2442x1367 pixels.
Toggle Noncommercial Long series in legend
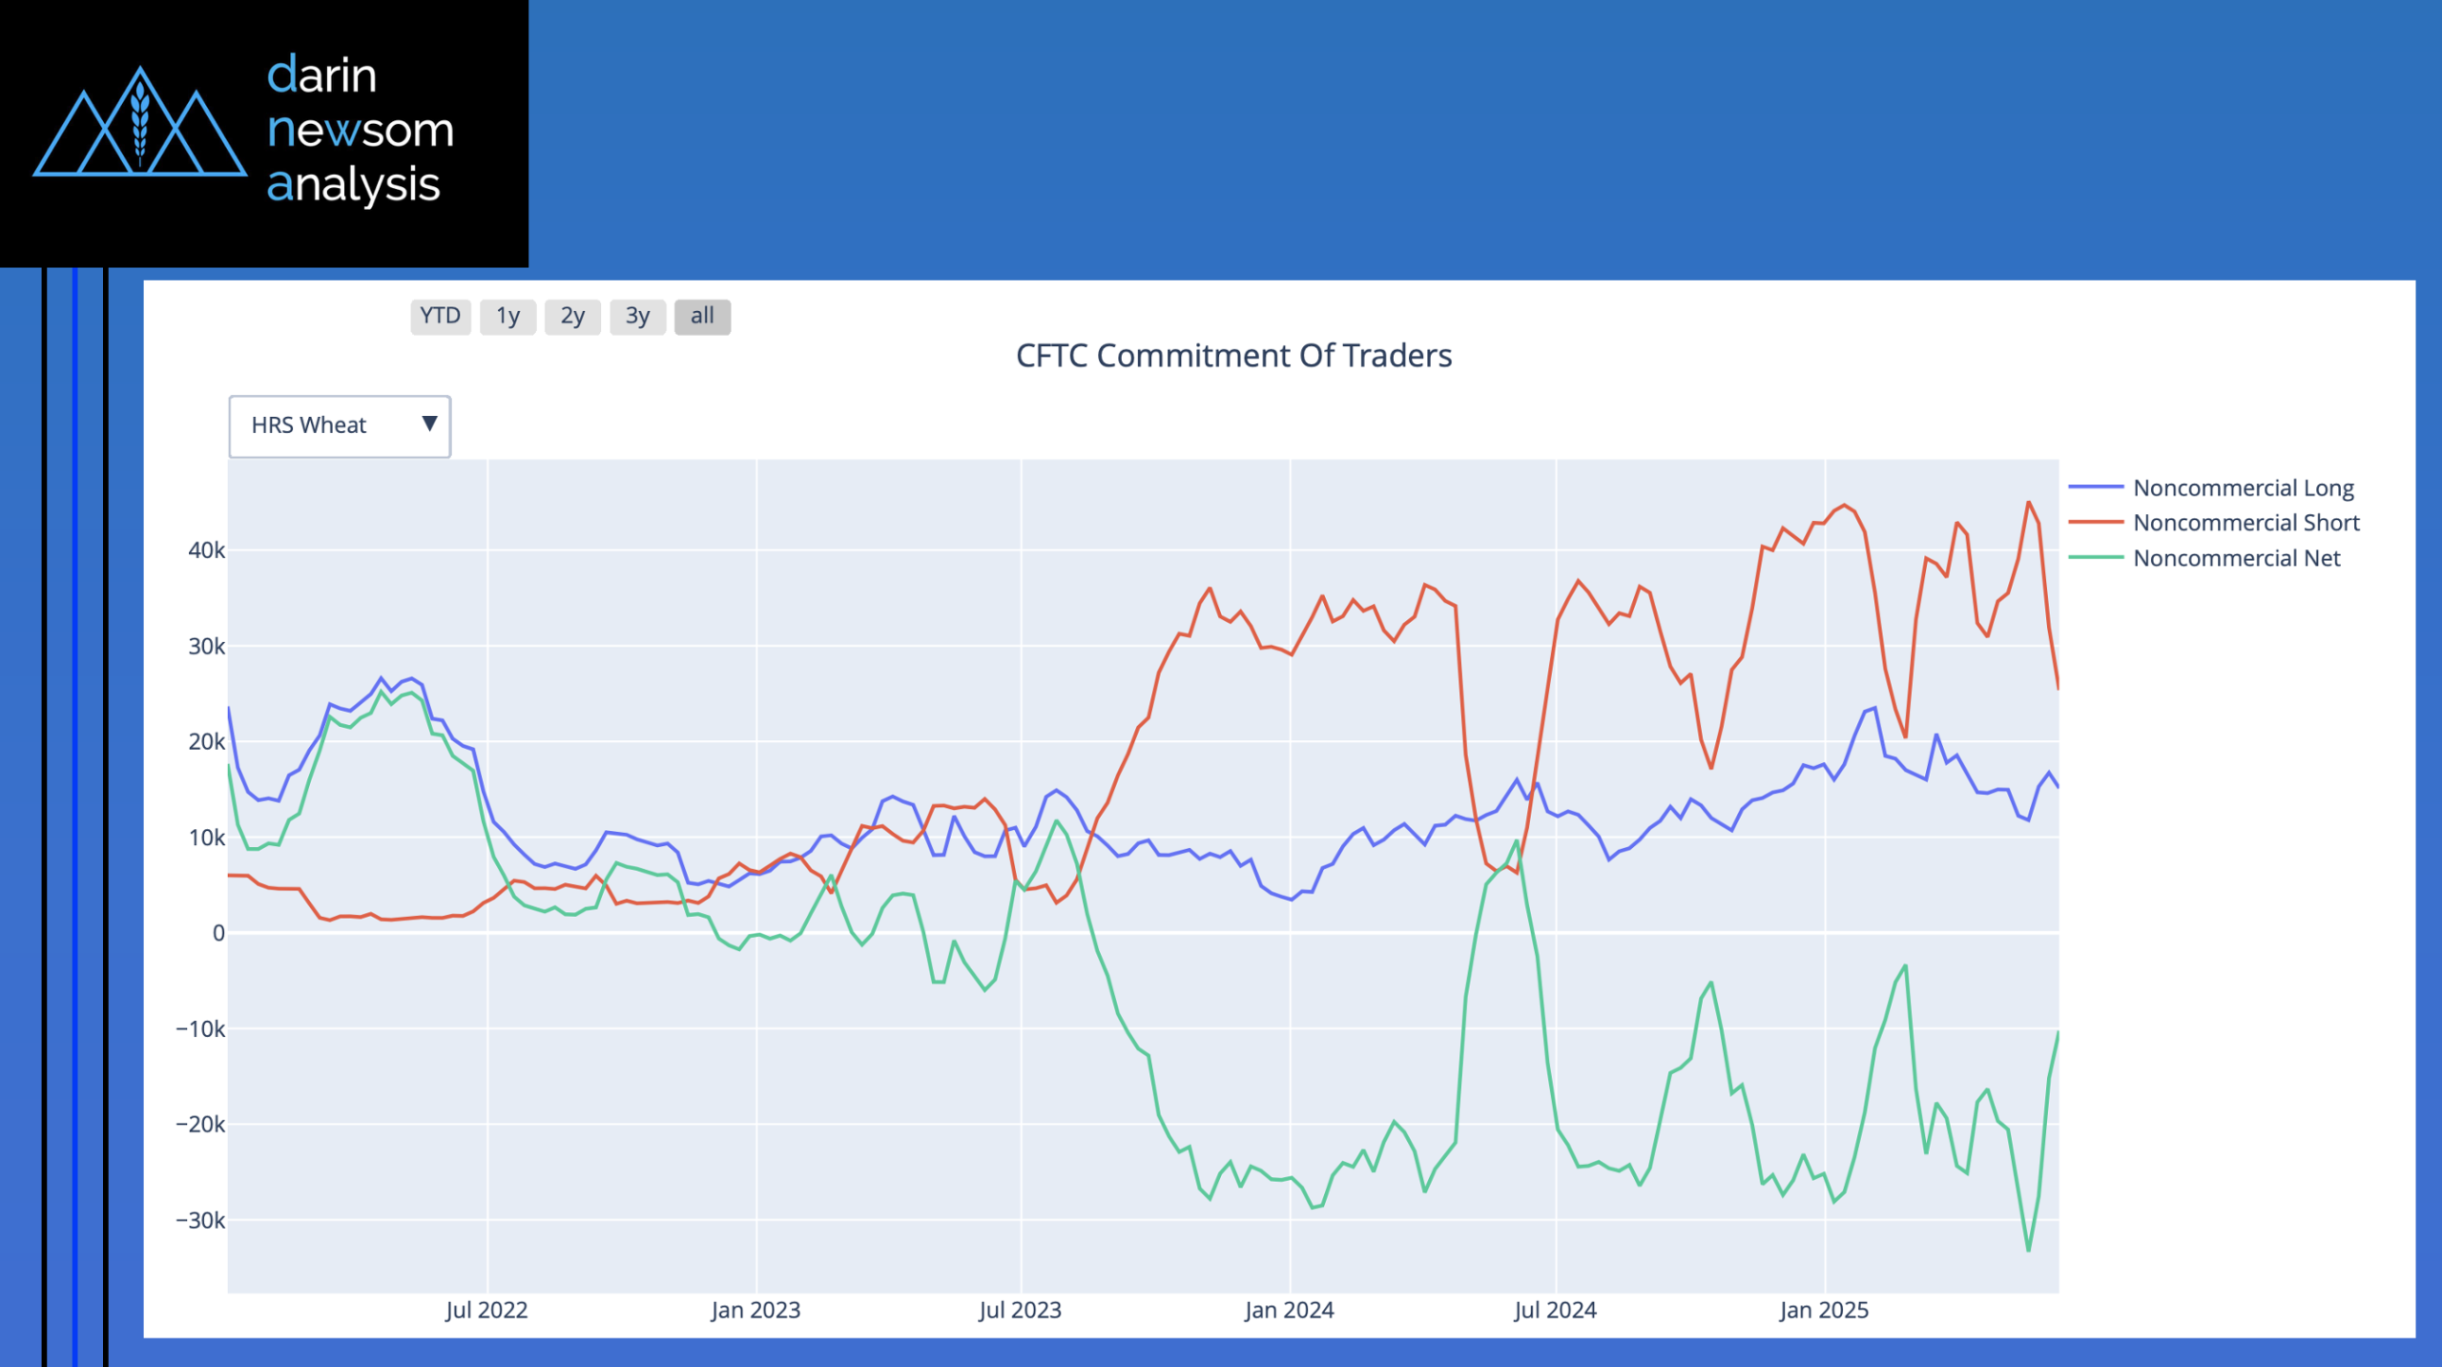[2243, 487]
